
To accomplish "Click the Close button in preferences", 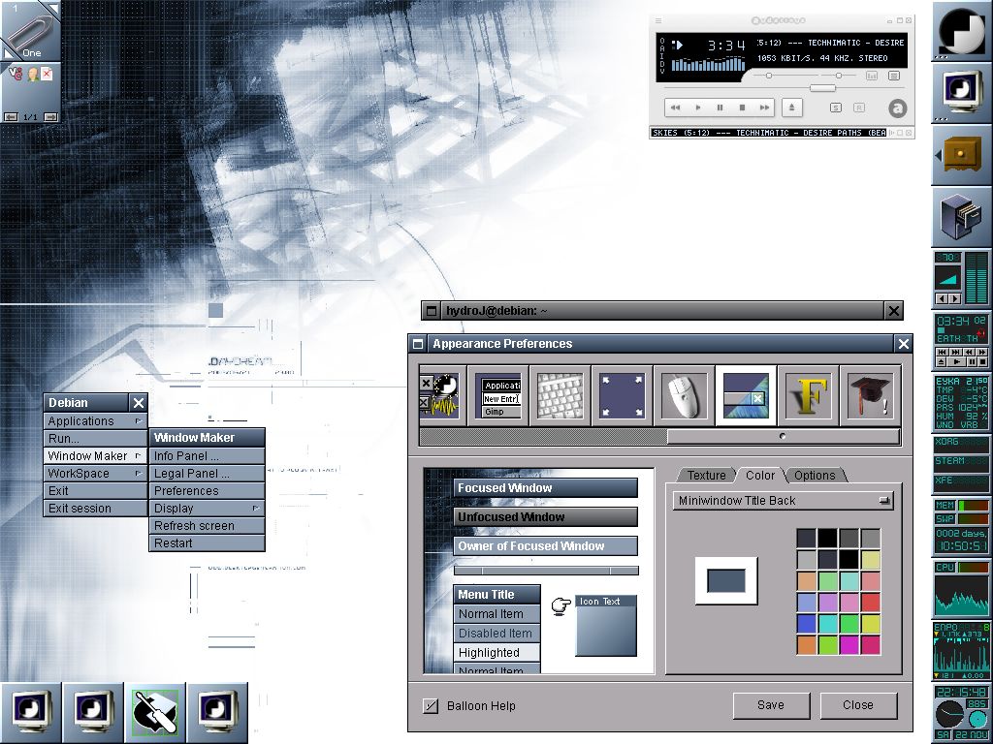I will pyautogui.click(x=858, y=705).
